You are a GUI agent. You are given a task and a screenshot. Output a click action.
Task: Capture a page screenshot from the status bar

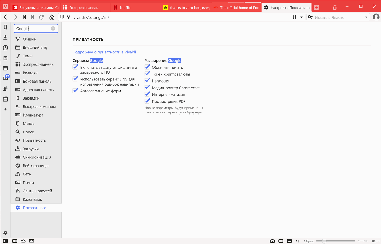(x=272, y=241)
